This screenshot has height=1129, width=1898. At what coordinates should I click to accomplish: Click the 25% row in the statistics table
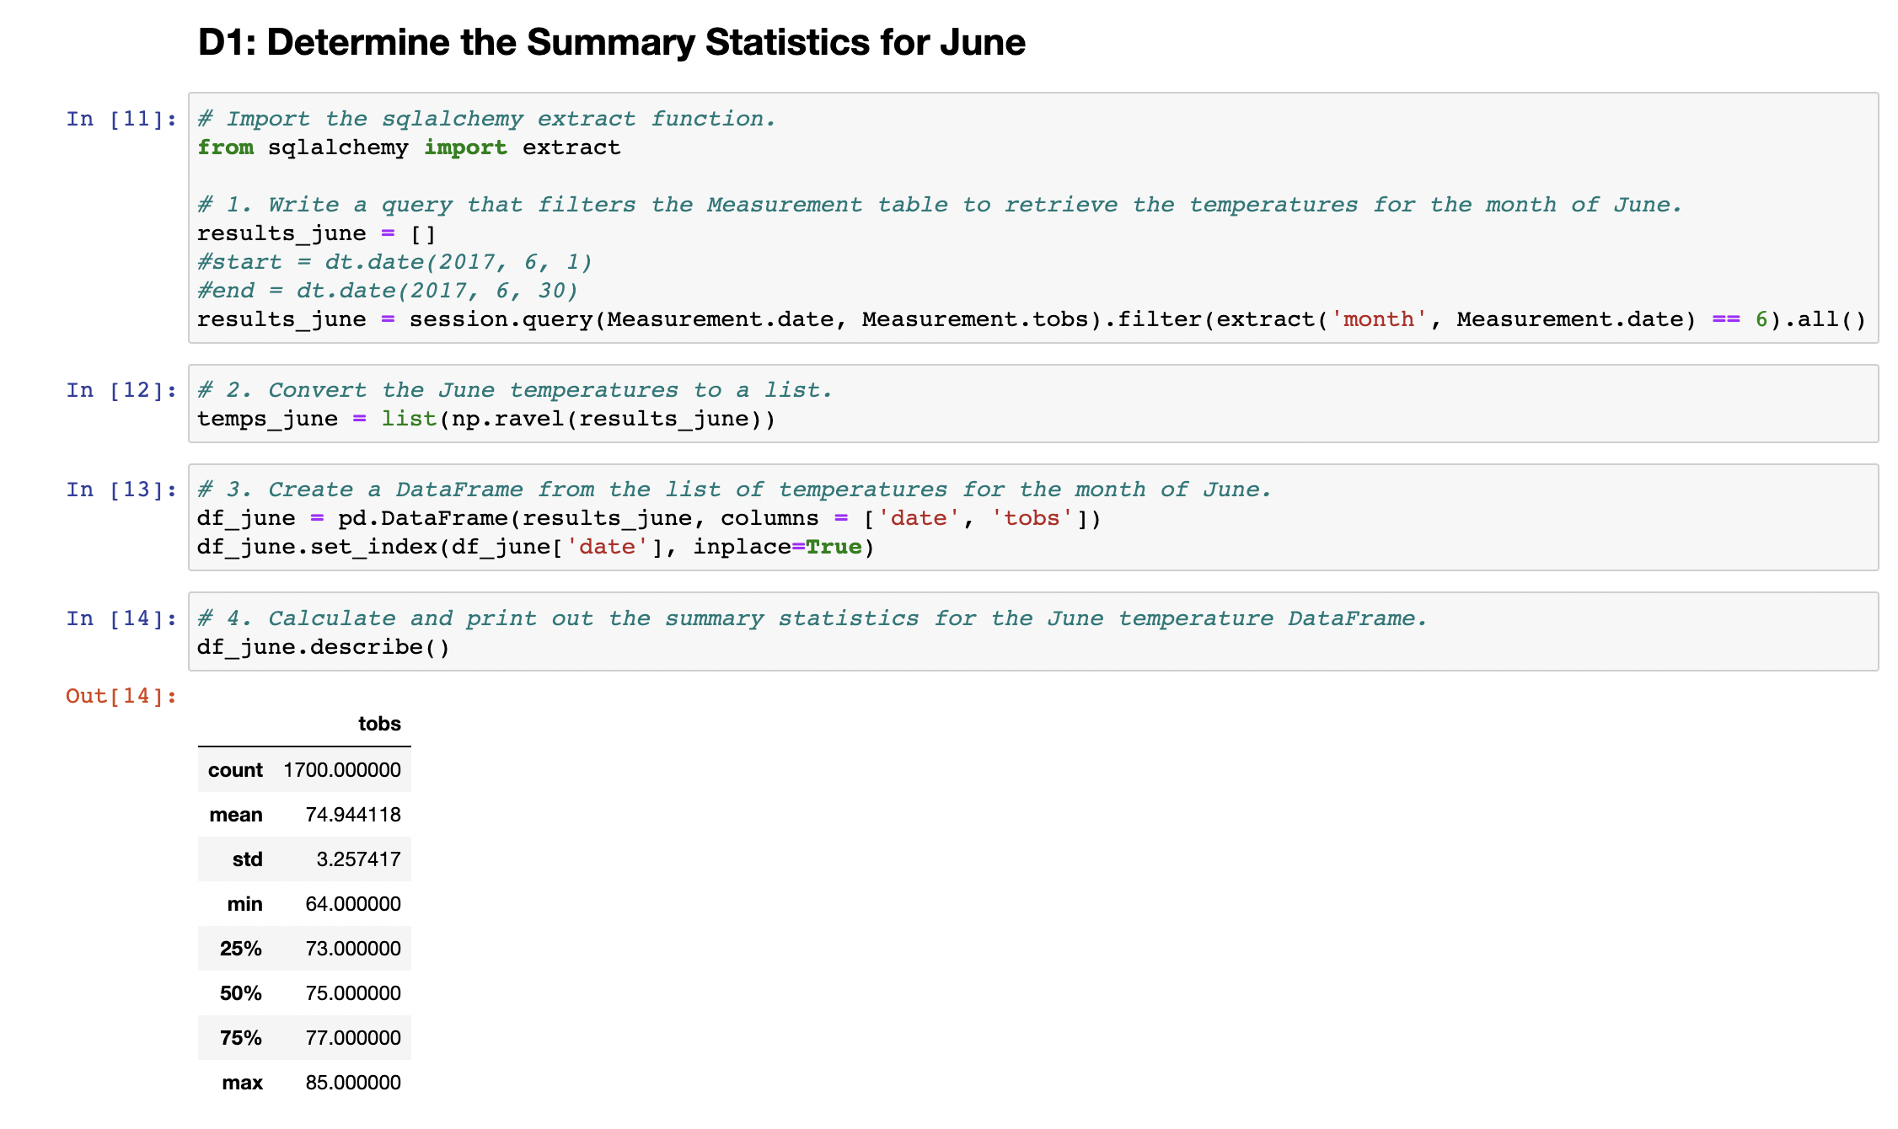(240, 948)
